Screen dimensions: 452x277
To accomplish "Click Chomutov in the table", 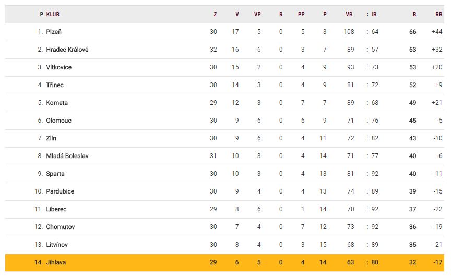I will (59, 227).
